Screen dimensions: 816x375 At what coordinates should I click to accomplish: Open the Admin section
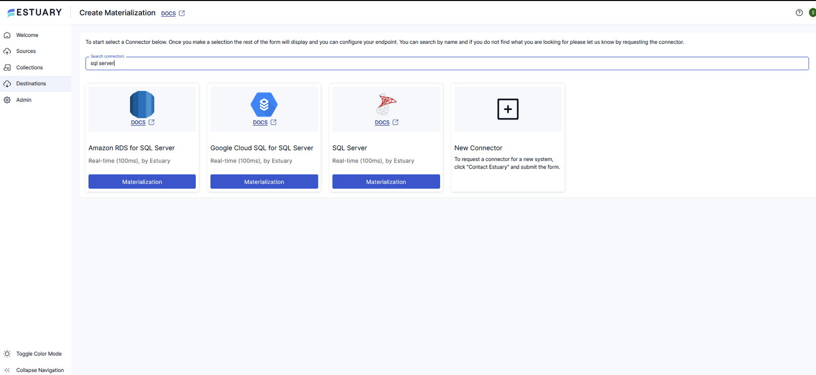(x=24, y=100)
